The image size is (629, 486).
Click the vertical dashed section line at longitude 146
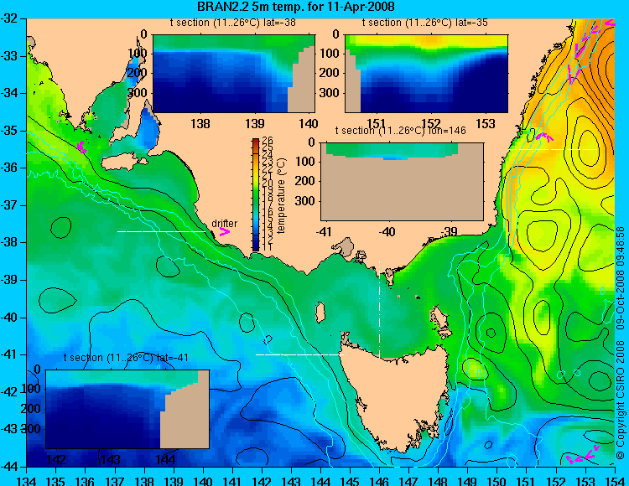pos(379,310)
